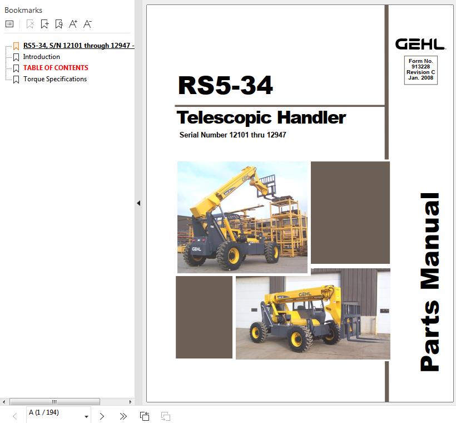Open the Introduction bookmark
This screenshot has height=423, width=456.
pyautogui.click(x=42, y=56)
